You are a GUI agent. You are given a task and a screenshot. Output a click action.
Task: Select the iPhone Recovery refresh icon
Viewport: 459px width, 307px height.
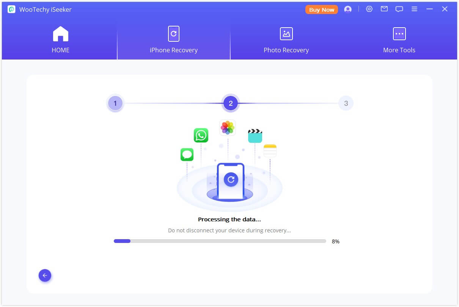pos(173,33)
